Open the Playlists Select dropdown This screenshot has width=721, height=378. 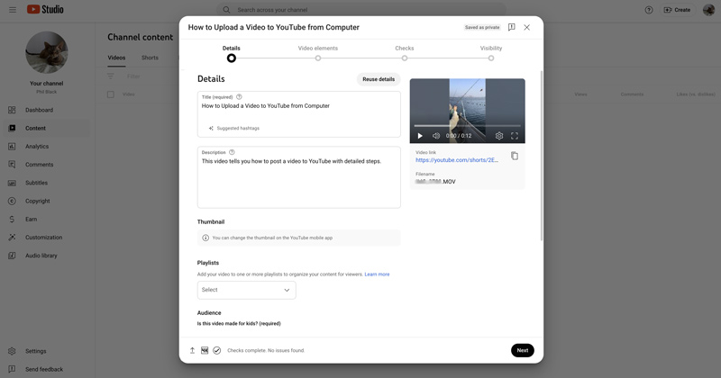click(246, 290)
